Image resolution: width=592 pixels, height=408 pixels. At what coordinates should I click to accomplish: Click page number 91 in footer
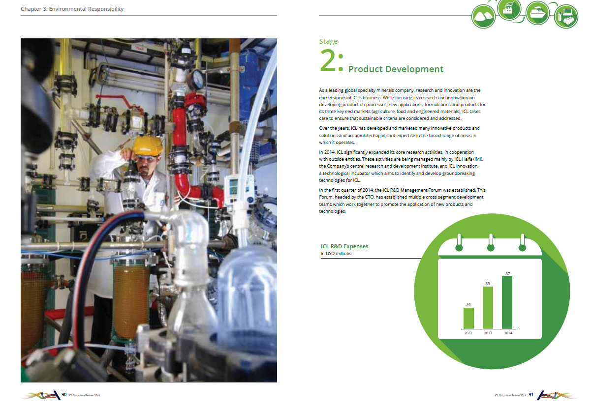[531, 395]
